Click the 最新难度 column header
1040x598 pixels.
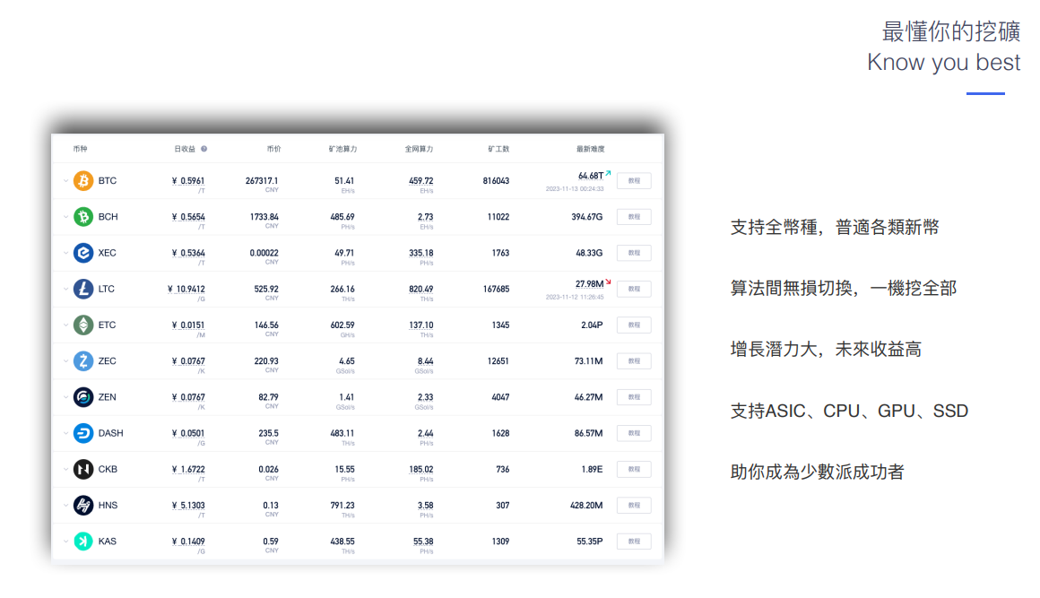click(x=591, y=149)
